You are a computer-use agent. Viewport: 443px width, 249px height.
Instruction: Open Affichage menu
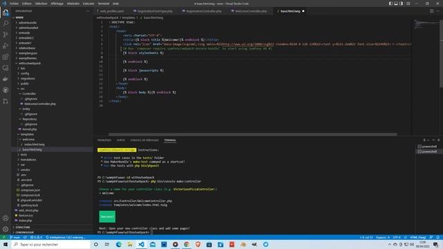[x=57, y=3]
